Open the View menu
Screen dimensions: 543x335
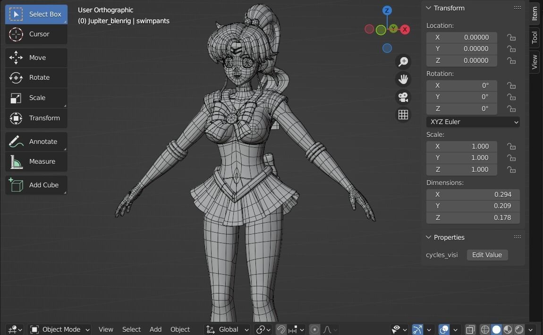click(106, 329)
